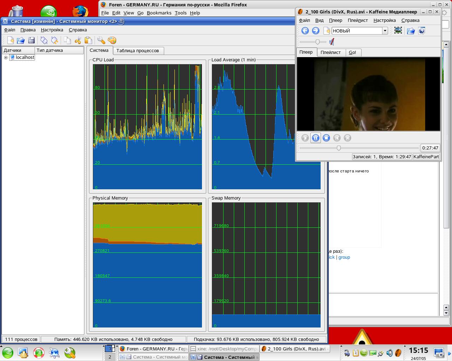Open the color palette configure icon
Viewport: 452px width, 361px height.
112,40
